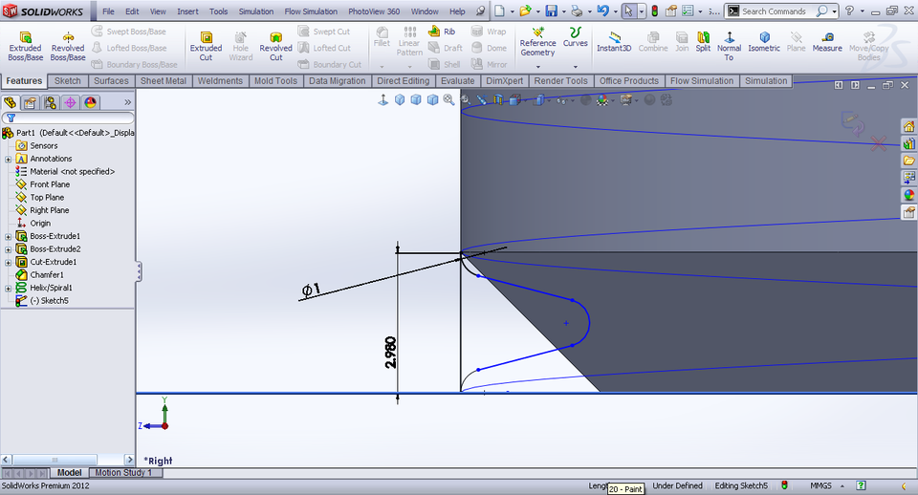Click the feature tree filter field
The height and width of the screenshot is (495, 918).
68,118
